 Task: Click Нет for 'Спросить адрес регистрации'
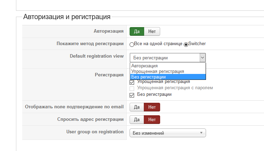pyautogui.click(x=152, y=120)
